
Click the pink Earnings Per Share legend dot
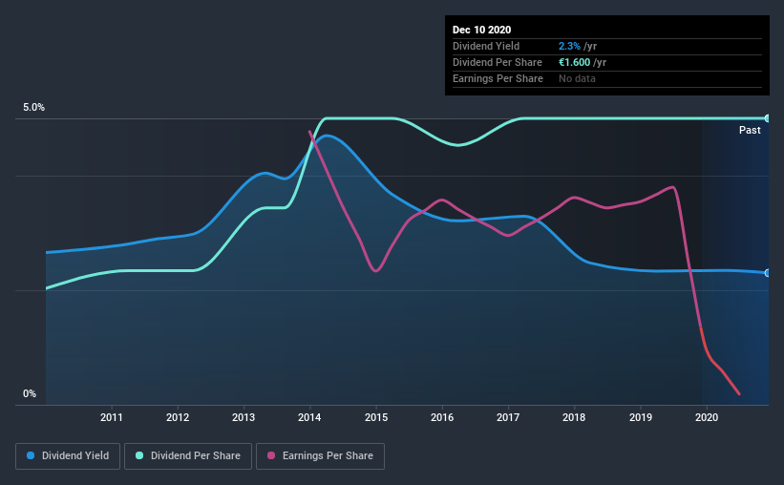[271, 455]
